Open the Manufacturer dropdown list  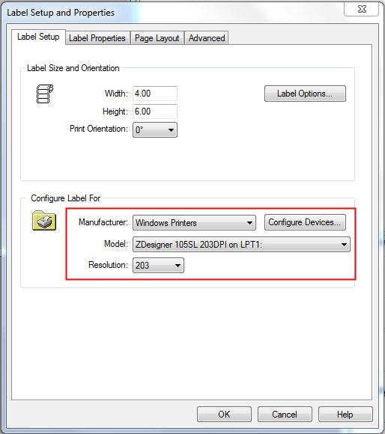(194, 222)
